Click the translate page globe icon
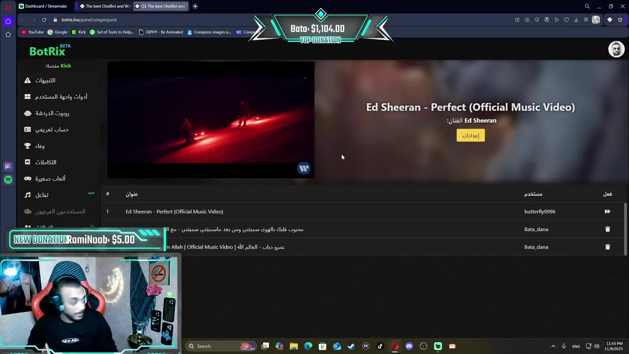This screenshot has height=354, width=629. tap(546, 20)
